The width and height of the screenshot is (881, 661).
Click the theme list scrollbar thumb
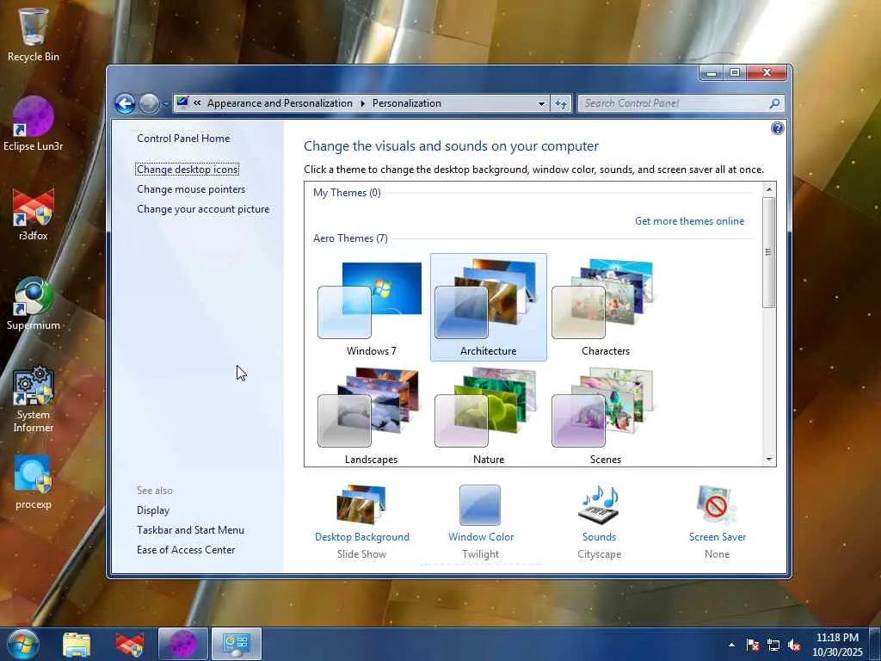click(769, 252)
